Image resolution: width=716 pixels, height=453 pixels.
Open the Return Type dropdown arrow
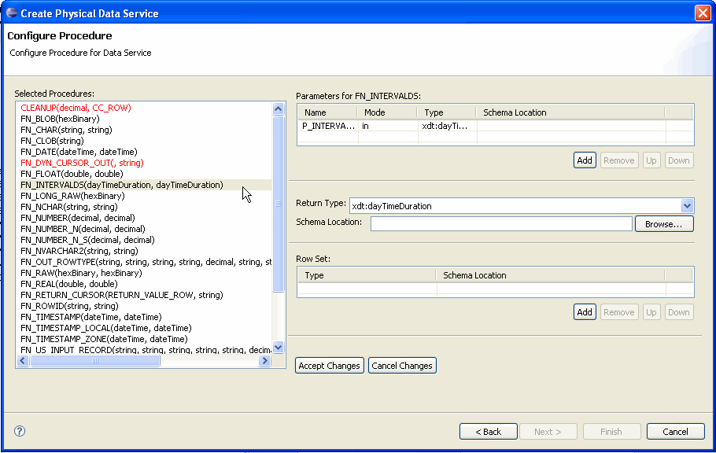(x=687, y=206)
